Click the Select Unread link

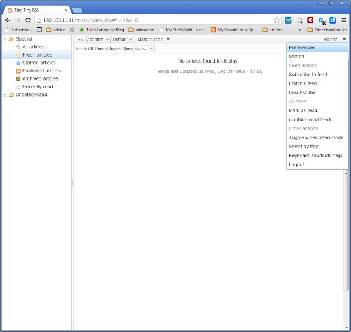tap(101, 49)
